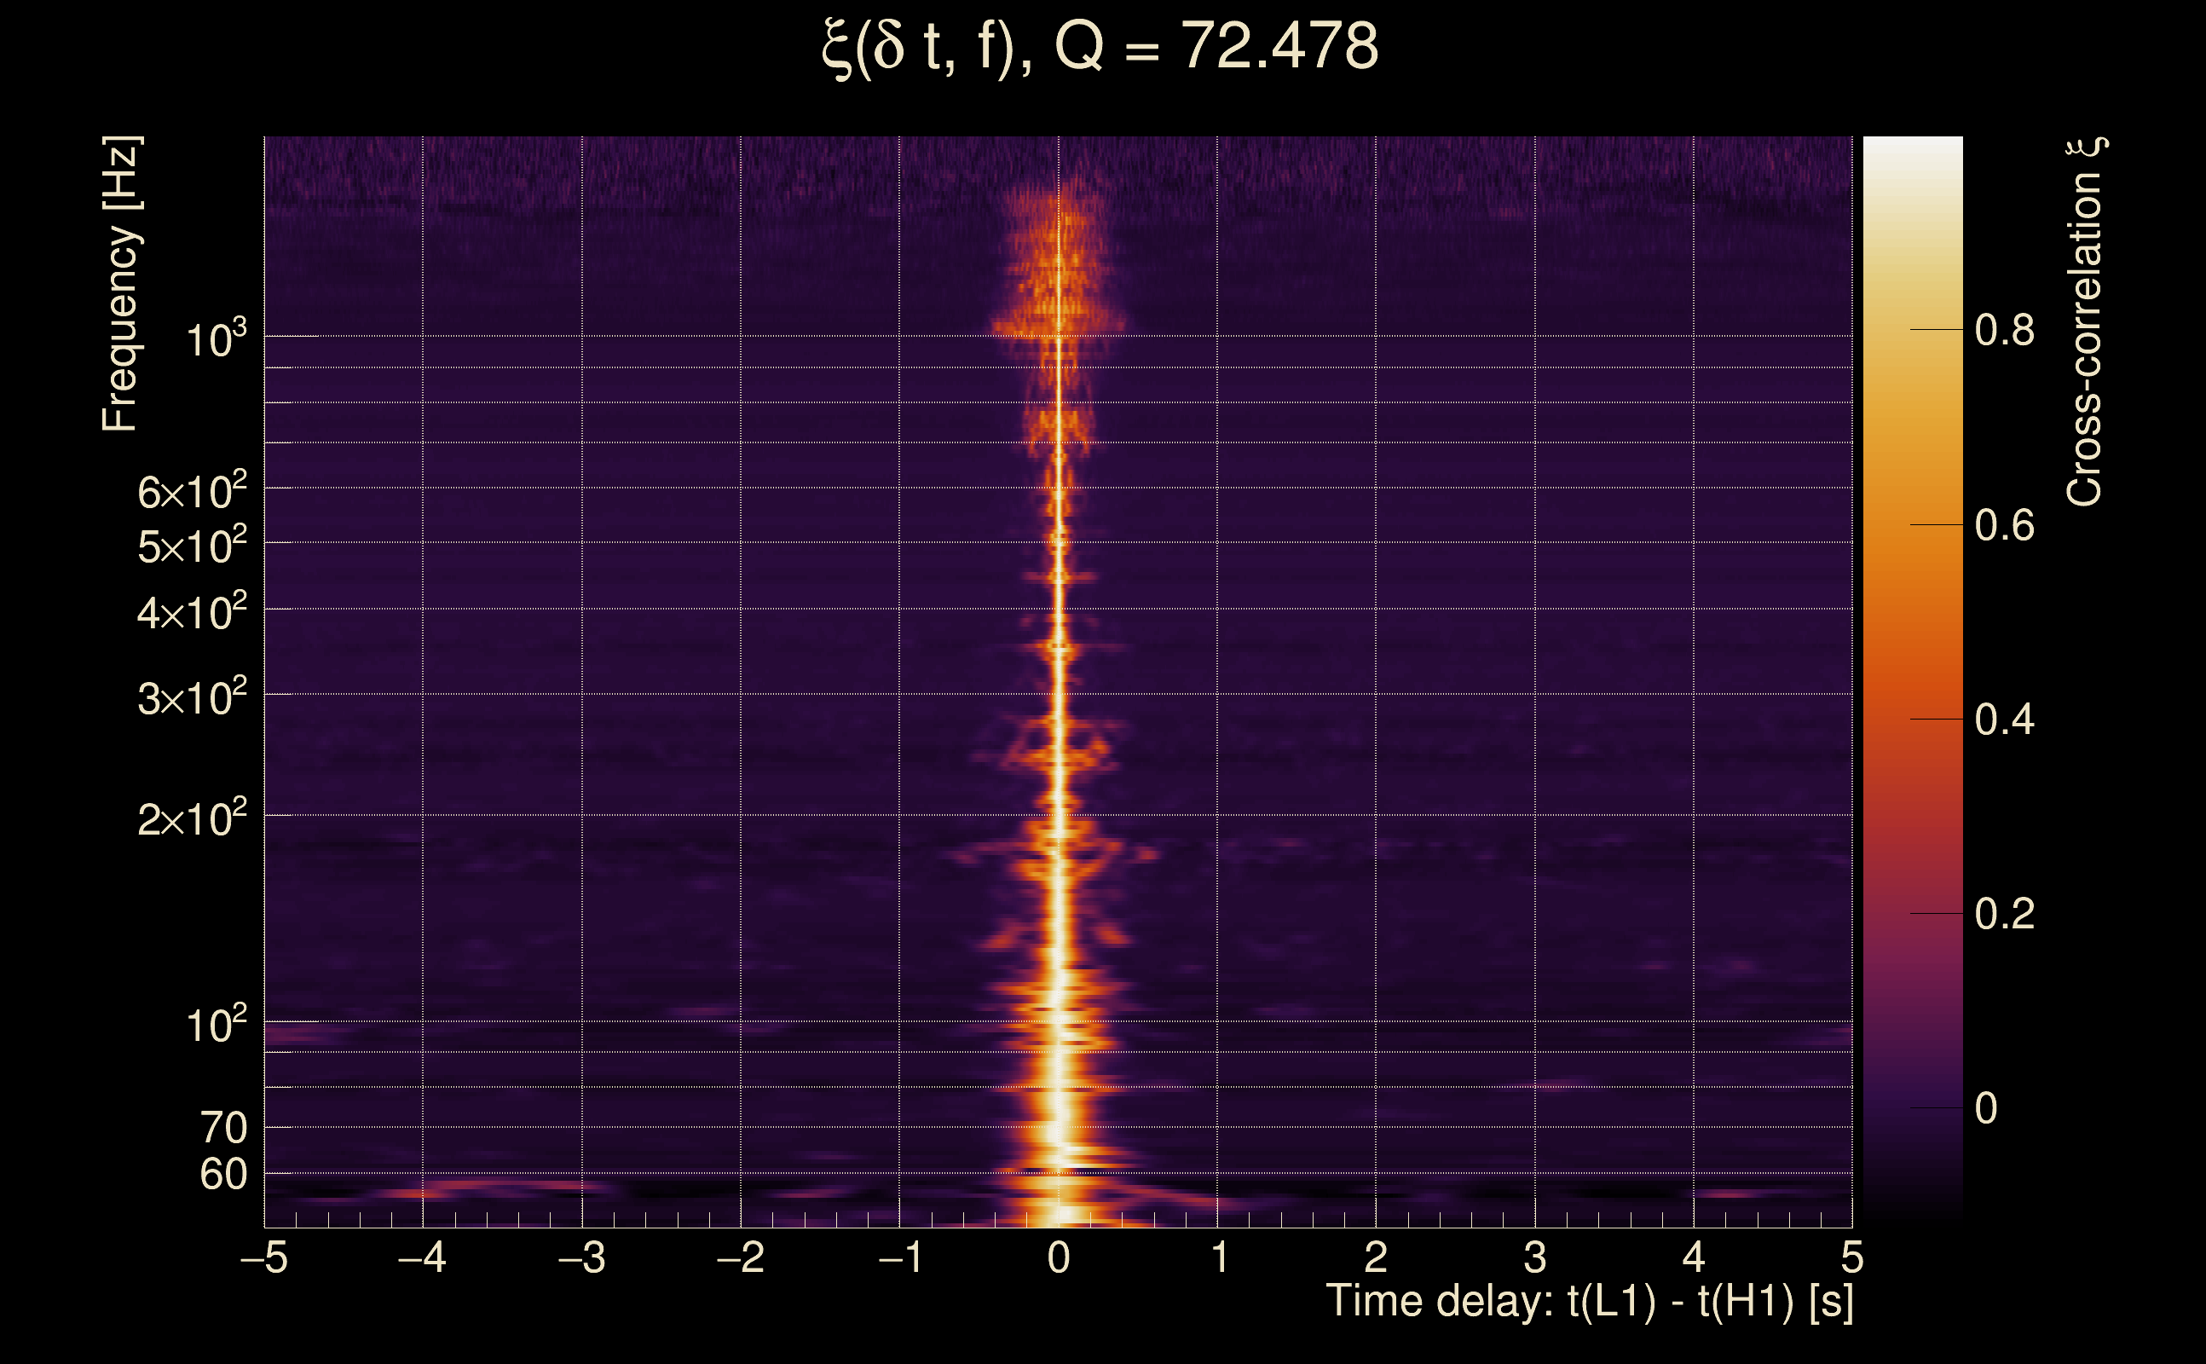Click the x-axis tick label 2
The image size is (2206, 1364).
pos(1376,1257)
